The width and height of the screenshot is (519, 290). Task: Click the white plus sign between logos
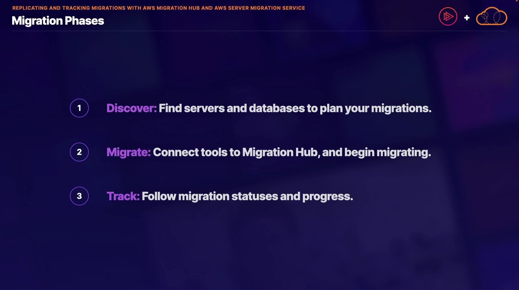point(467,18)
